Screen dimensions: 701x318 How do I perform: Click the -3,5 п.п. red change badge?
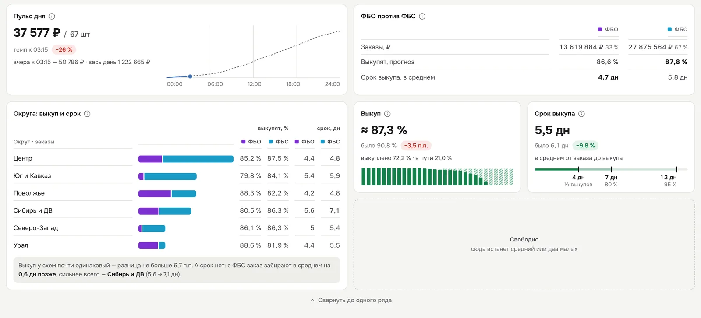(416, 146)
